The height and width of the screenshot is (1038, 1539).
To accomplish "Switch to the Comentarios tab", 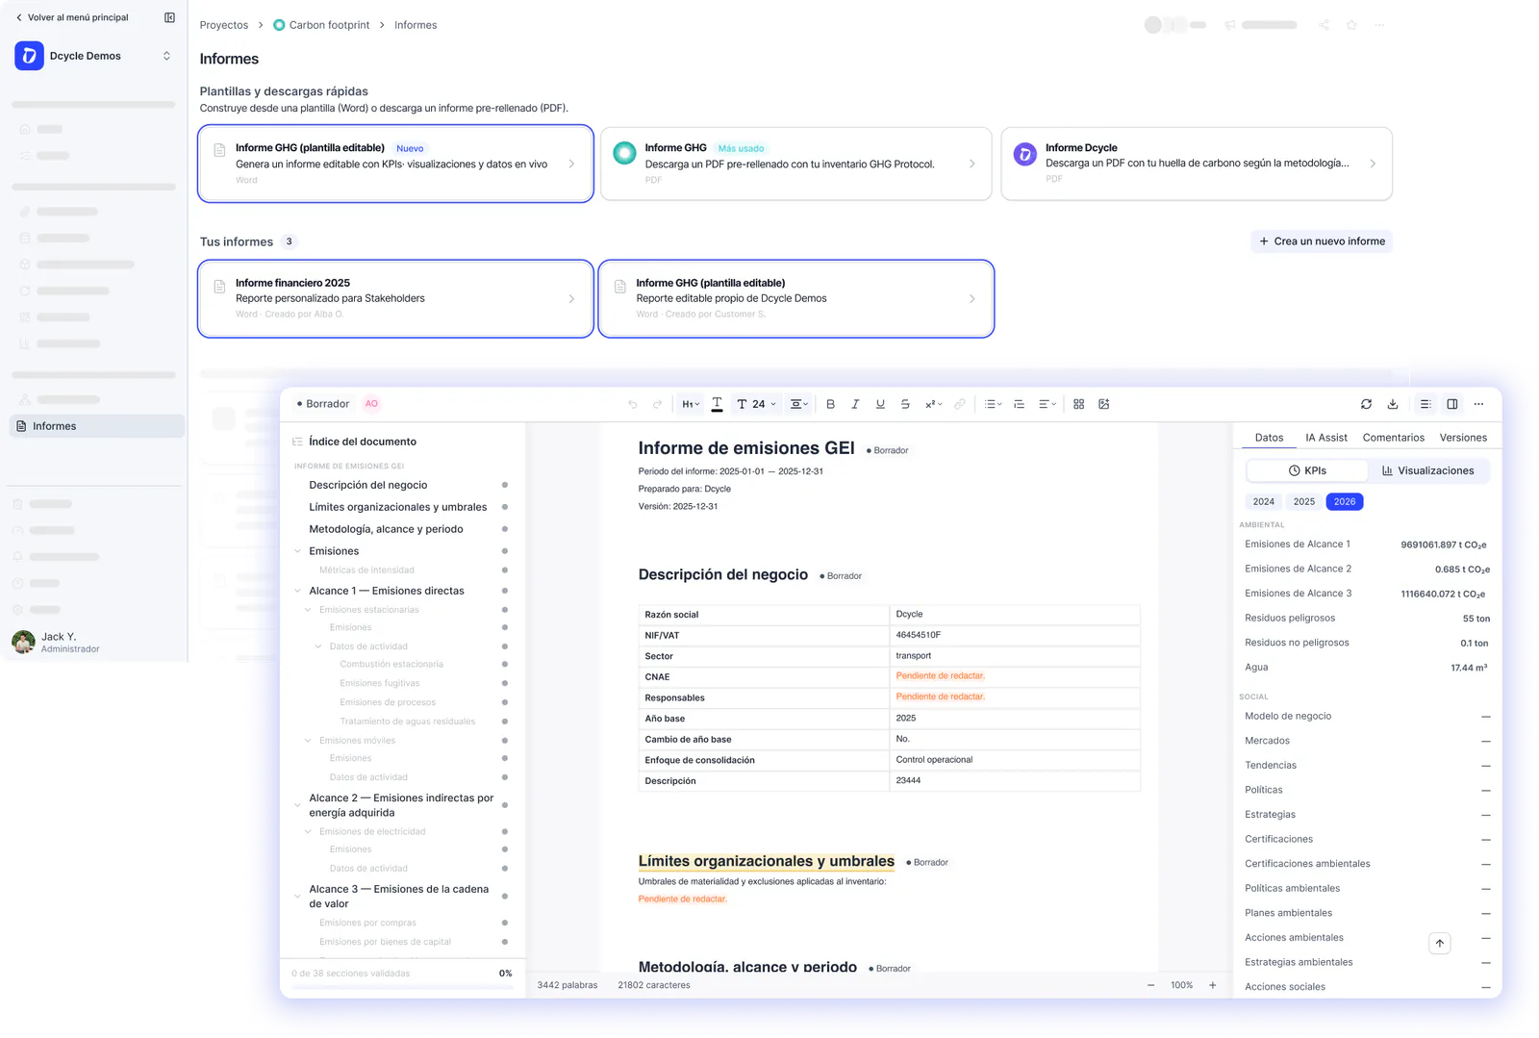I will 1393,438.
